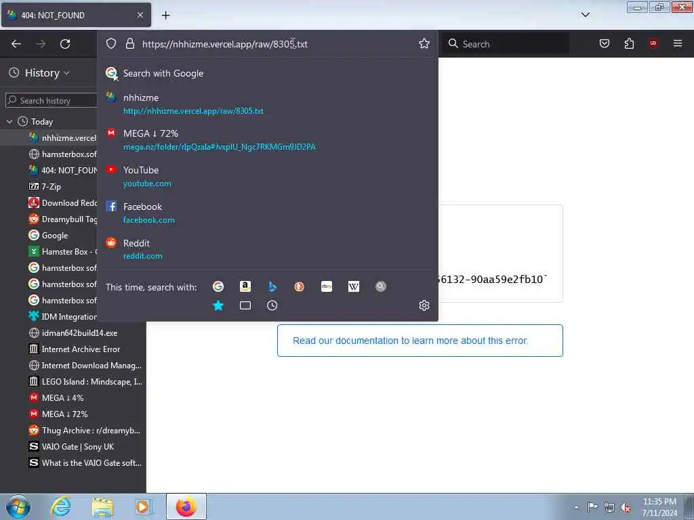Choose Search with Google suggestion
This screenshot has width=694, height=520.
(267, 73)
